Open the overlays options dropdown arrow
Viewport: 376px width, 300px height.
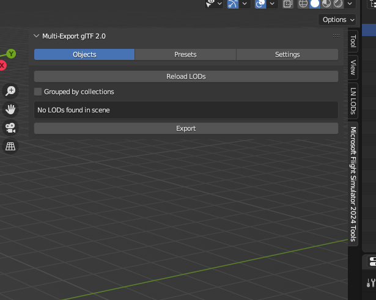pos(272,4)
